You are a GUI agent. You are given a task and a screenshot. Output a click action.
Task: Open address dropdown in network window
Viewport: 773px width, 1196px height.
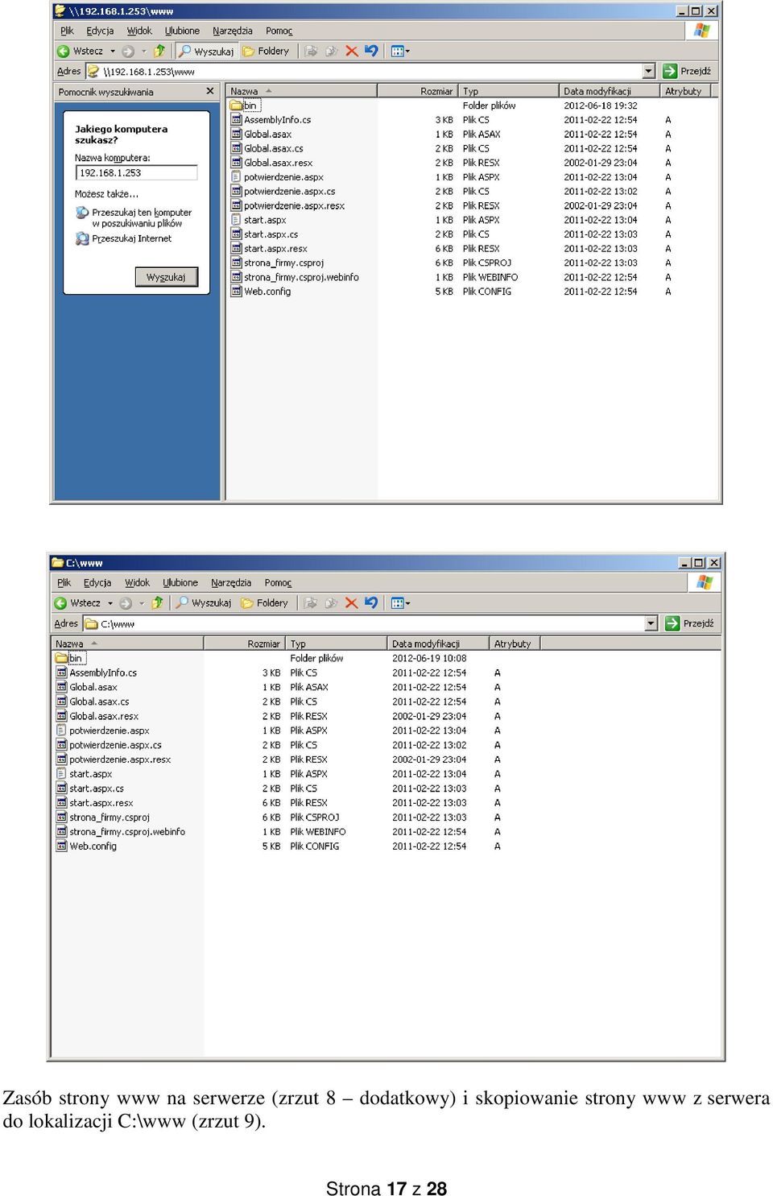pos(649,71)
